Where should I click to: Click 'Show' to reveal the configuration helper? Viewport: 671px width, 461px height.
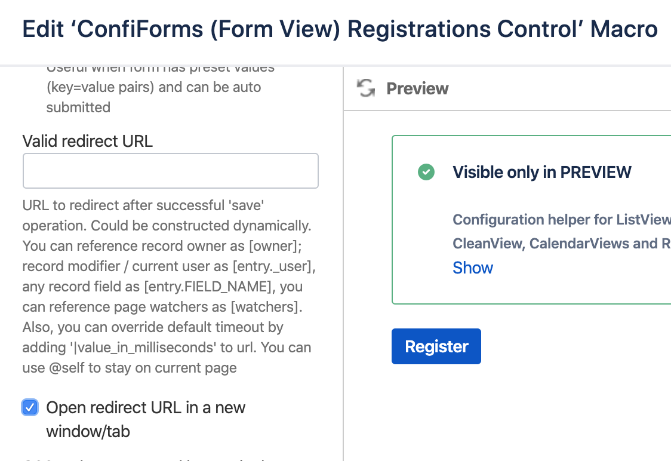tap(472, 268)
